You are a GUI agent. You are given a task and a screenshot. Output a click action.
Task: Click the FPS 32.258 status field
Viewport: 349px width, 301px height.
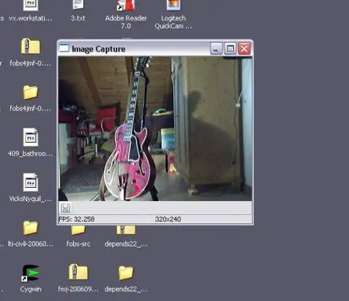pos(106,219)
